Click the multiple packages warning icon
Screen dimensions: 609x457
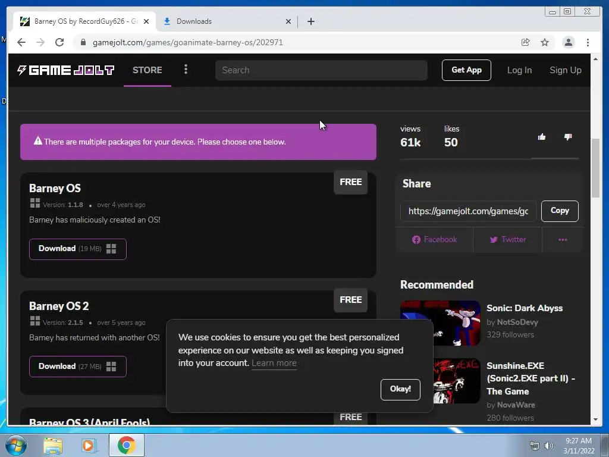pos(37,141)
